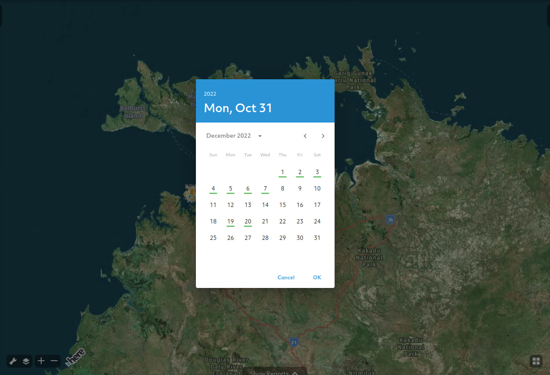Cancel the date picker
The width and height of the screenshot is (550, 375).
[286, 277]
